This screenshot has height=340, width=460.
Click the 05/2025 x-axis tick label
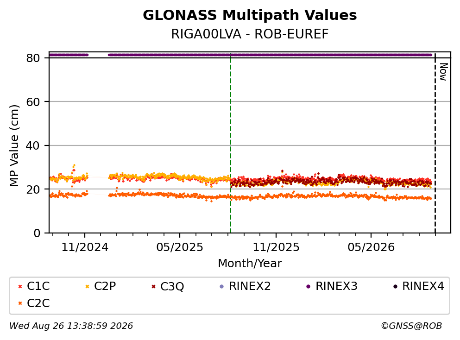click(x=180, y=247)
